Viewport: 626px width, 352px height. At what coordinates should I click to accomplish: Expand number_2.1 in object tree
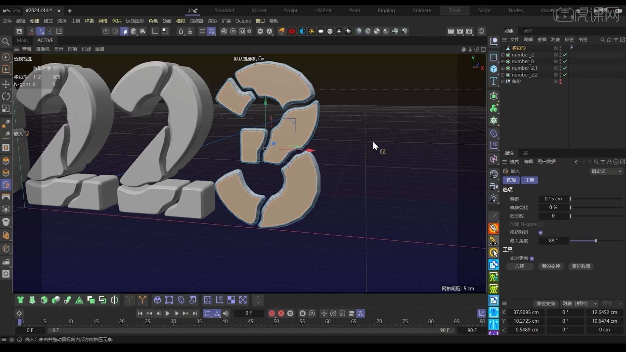[x=503, y=68]
